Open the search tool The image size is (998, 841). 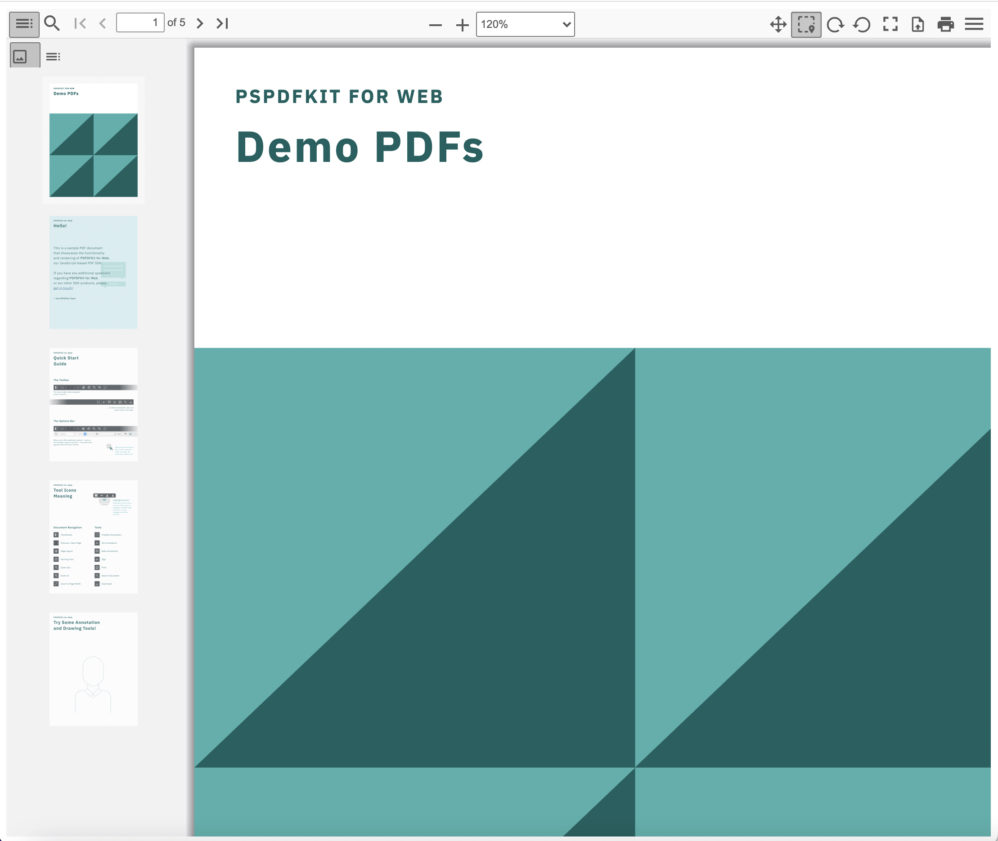tap(53, 23)
